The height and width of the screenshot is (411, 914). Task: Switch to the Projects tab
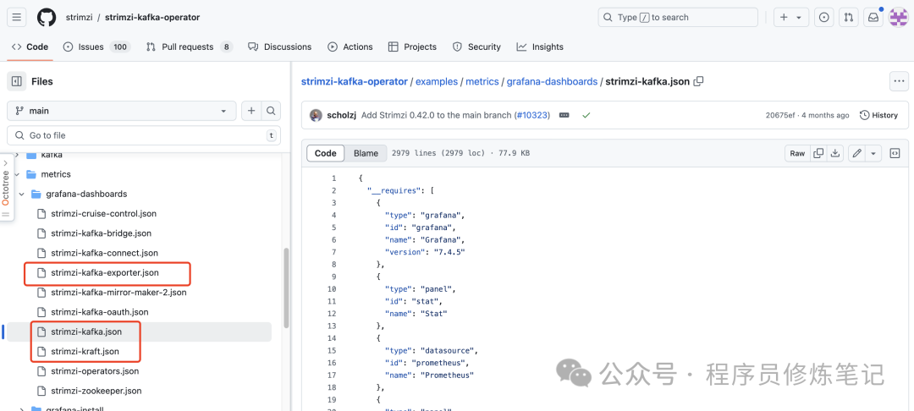coord(413,47)
